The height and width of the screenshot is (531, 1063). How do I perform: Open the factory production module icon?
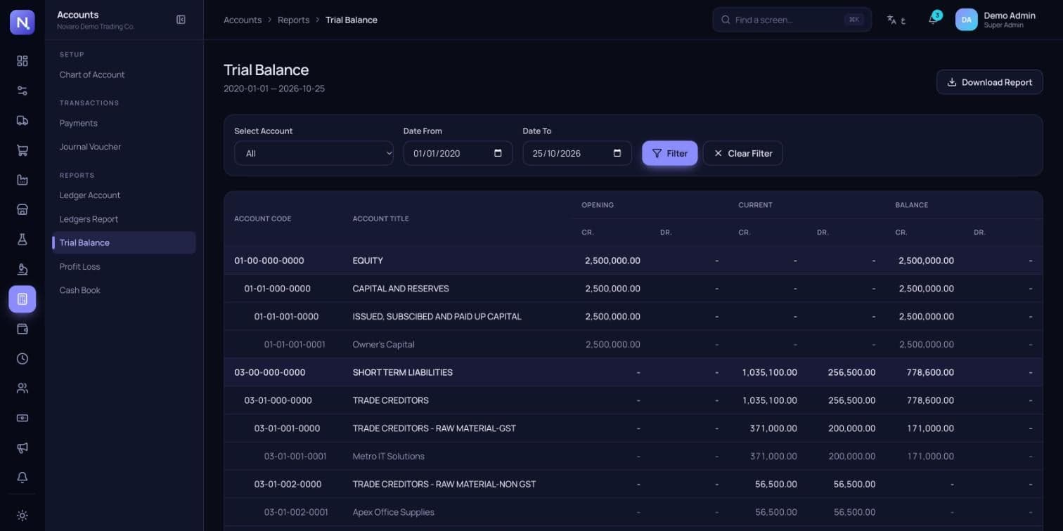(22, 180)
